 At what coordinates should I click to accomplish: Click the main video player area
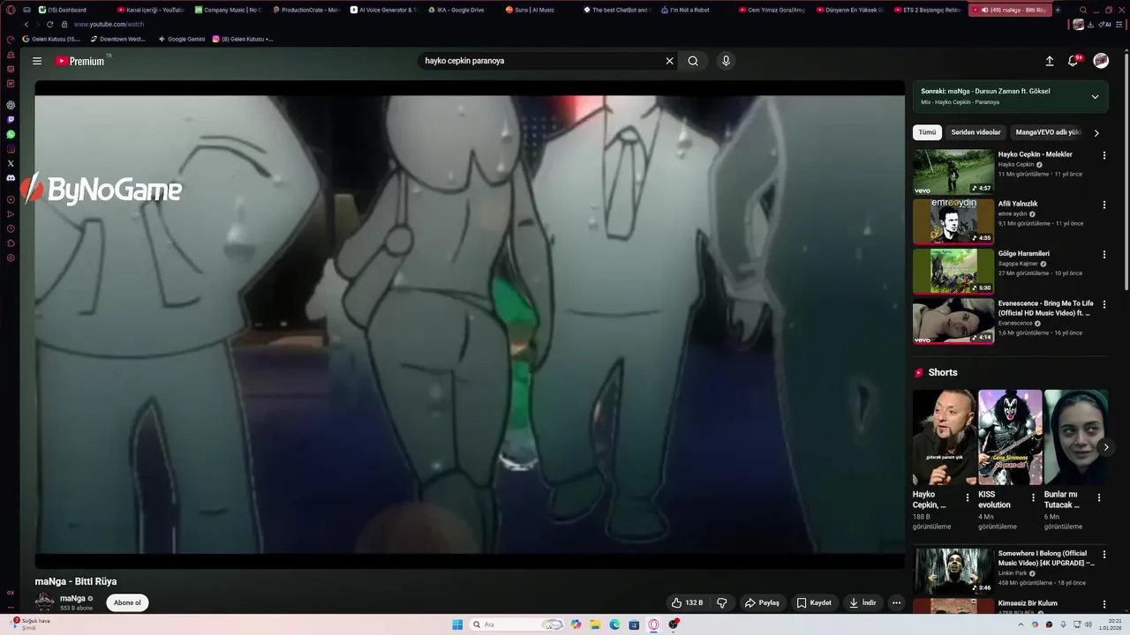(x=470, y=324)
